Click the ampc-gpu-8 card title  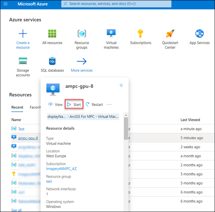click(79, 86)
